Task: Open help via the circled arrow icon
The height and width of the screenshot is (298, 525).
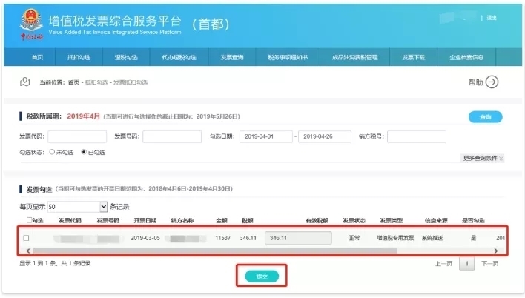Action: coord(492,82)
